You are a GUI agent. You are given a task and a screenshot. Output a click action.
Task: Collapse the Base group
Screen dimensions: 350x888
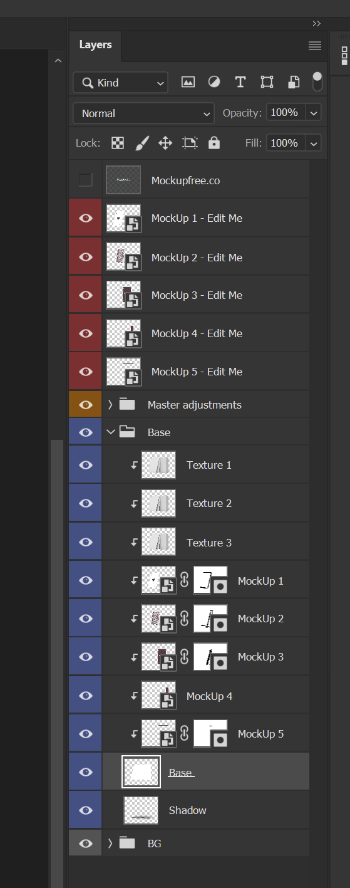(x=111, y=432)
